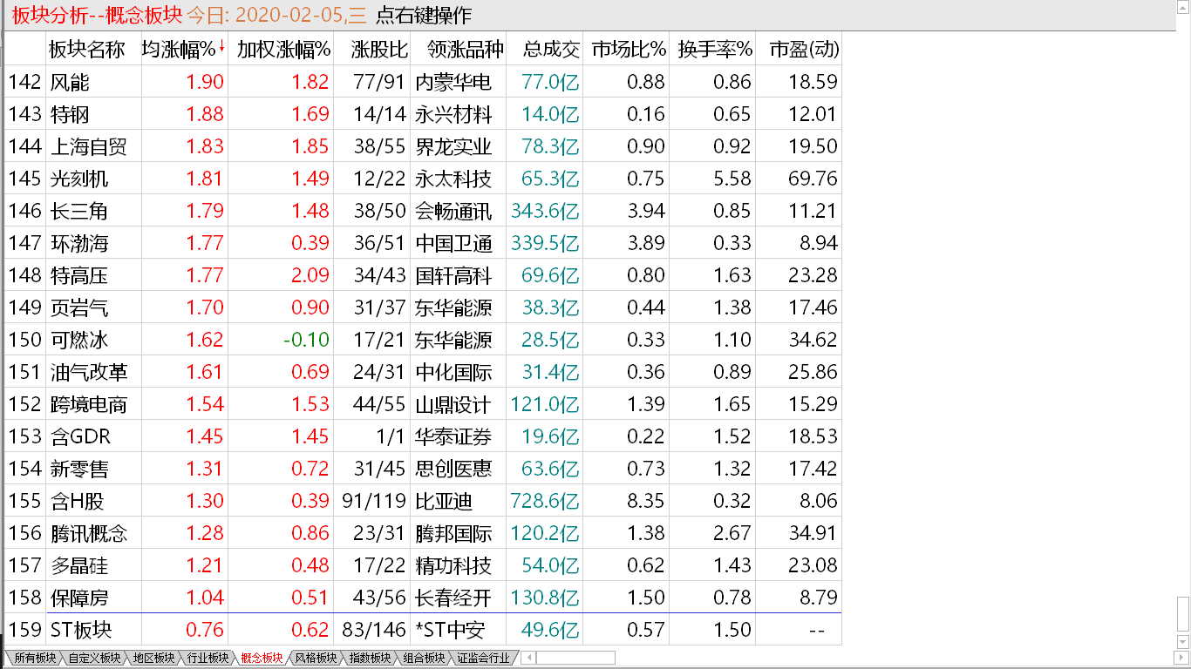Select the 页岩气 sector name
Viewport: 1191px width, 669px height.
click(x=78, y=307)
